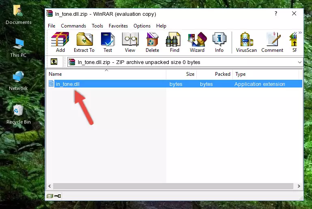Screen dimensions: 312x209
Task: Click the WinRAR title bar app icon
Action: 49,13
